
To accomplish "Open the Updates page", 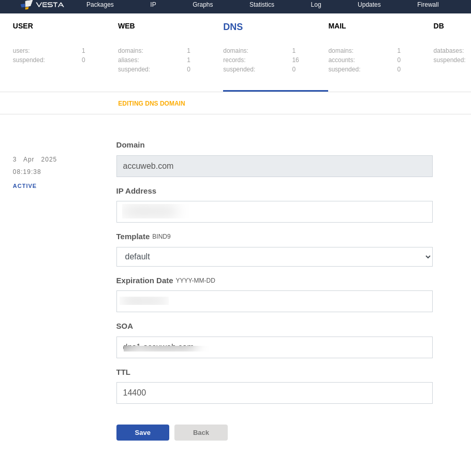I will tap(369, 5).
